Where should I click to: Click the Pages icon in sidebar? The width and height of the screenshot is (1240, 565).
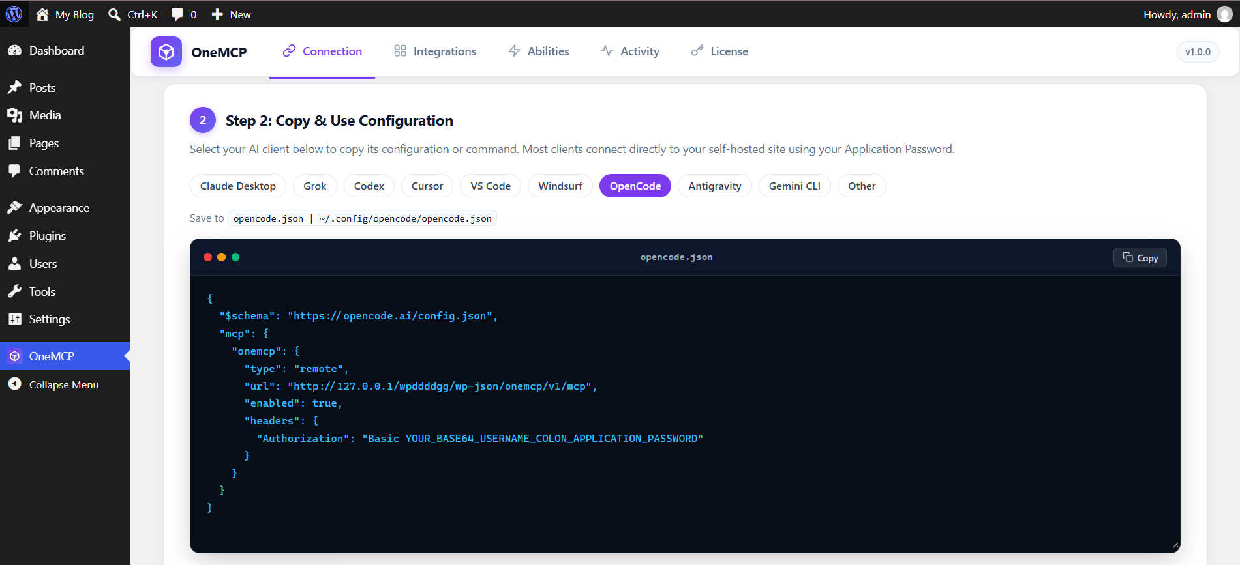[x=14, y=143]
